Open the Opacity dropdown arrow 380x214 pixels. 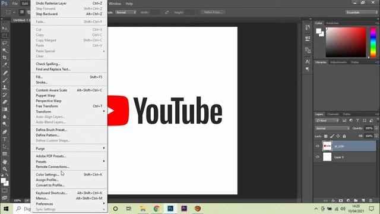tap(376, 128)
